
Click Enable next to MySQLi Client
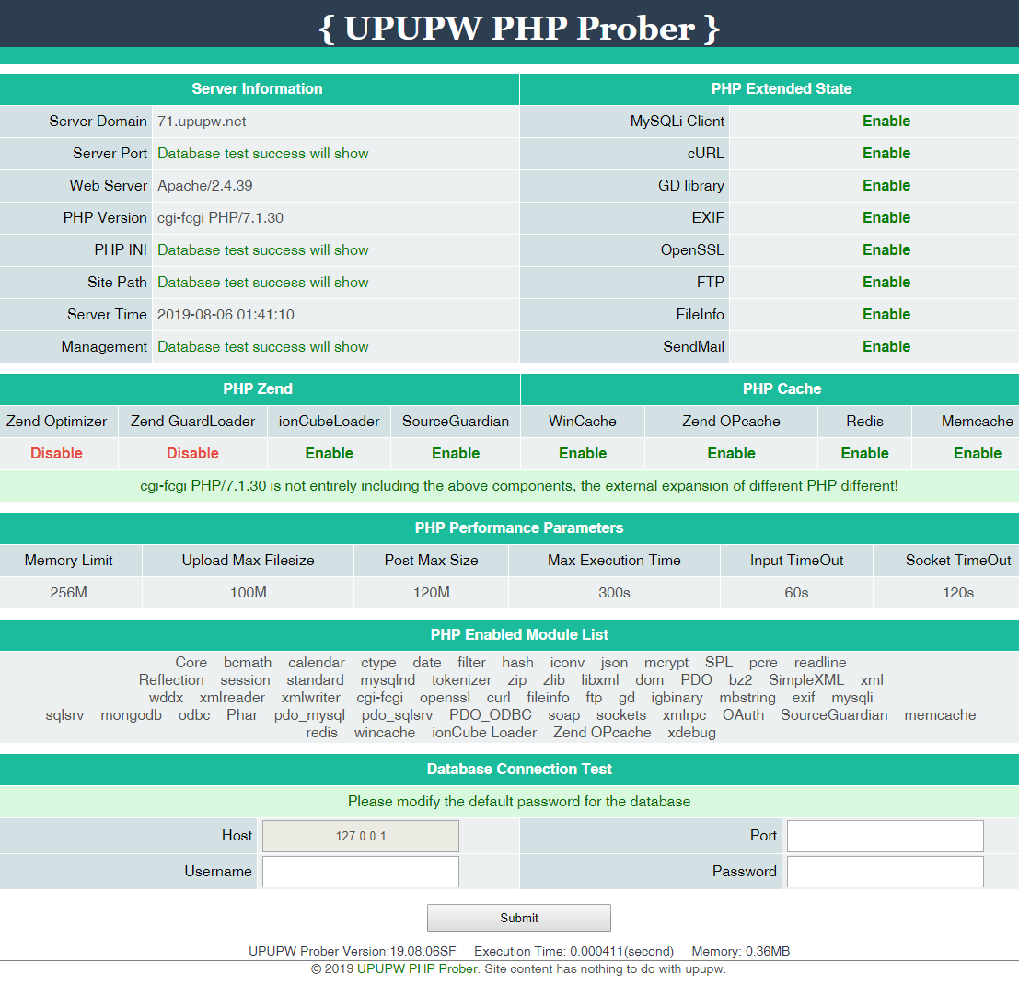pos(886,122)
